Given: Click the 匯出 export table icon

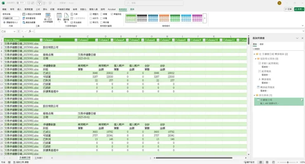Looking at the screenshot, I should click(59, 16).
